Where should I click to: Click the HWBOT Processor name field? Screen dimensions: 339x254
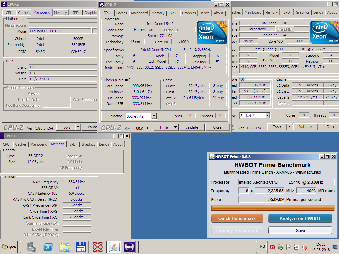click(x=286, y=182)
